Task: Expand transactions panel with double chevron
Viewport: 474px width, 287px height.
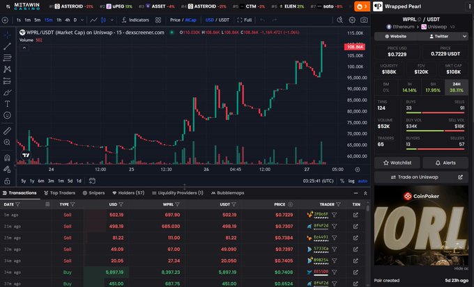Action: click(365, 193)
